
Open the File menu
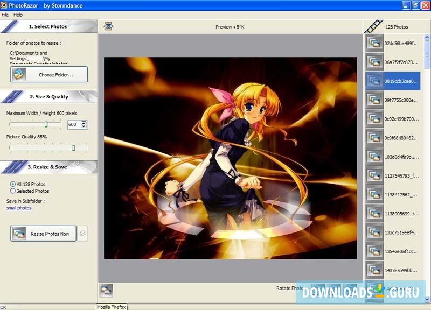5,15
